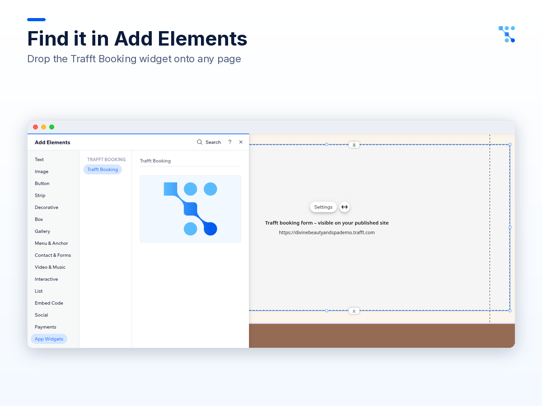
Task: Open the Contact & Forms category
Action: 53,255
